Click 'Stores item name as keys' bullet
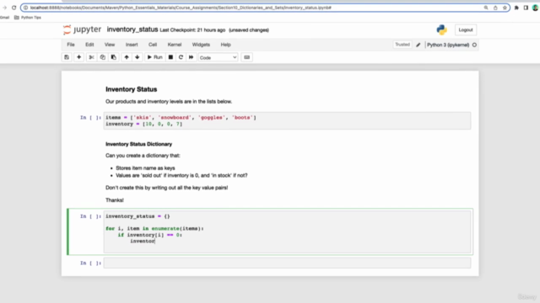The image size is (540, 303). (x=145, y=168)
